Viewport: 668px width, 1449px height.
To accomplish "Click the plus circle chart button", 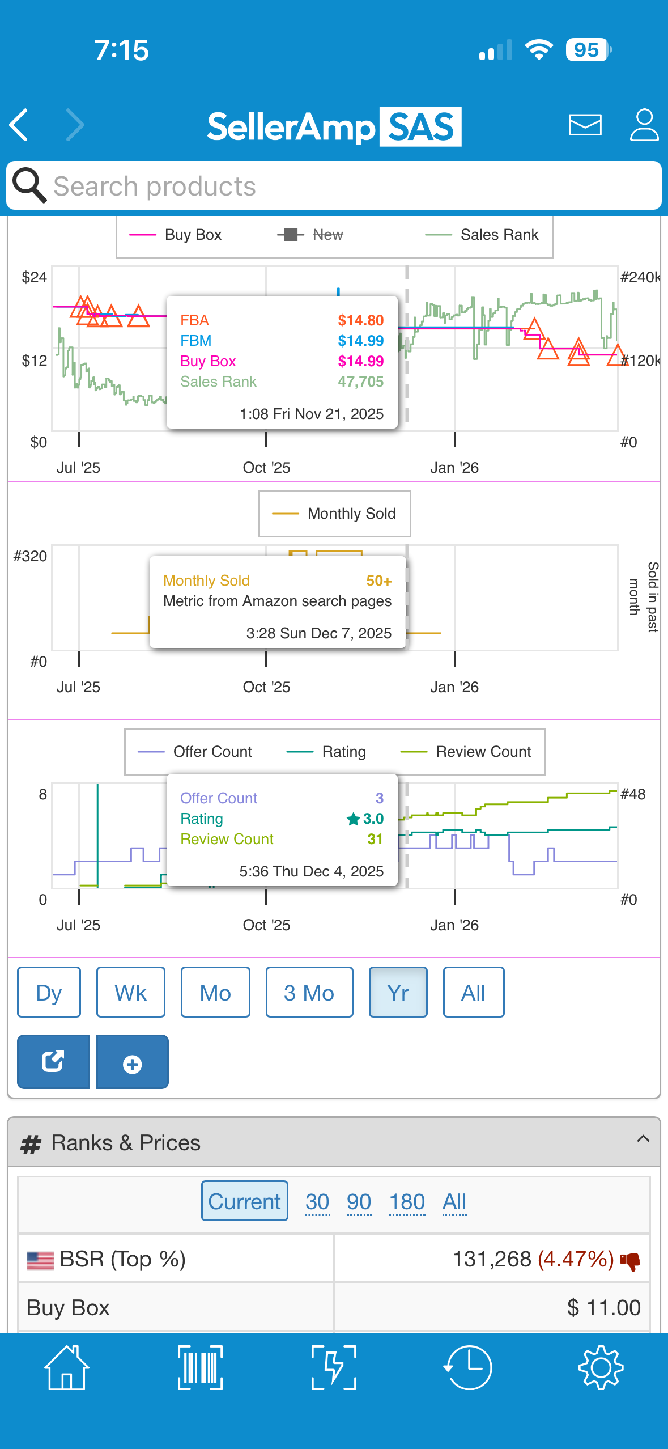I will (x=132, y=1061).
